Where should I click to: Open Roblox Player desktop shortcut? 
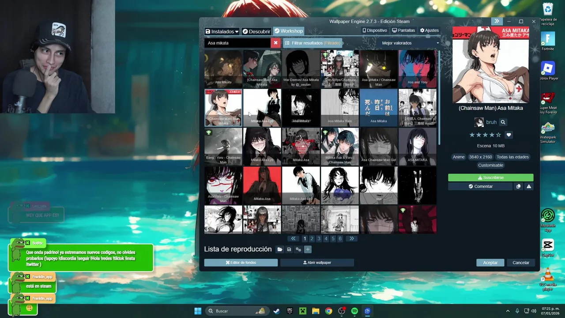548,71
